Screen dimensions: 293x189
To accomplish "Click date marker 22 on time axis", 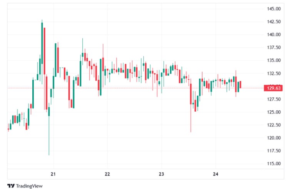I will (107, 174).
